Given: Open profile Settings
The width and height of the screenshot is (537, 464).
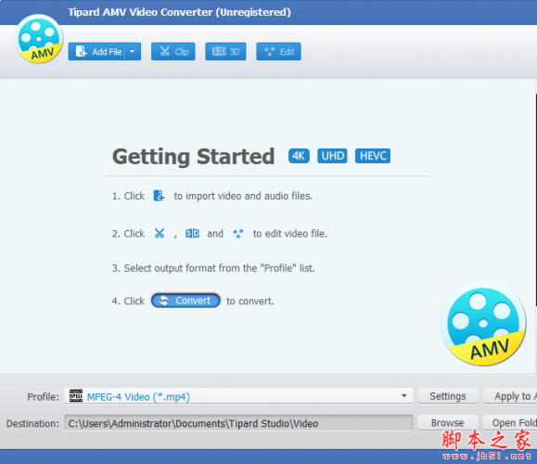Looking at the screenshot, I should click(448, 396).
